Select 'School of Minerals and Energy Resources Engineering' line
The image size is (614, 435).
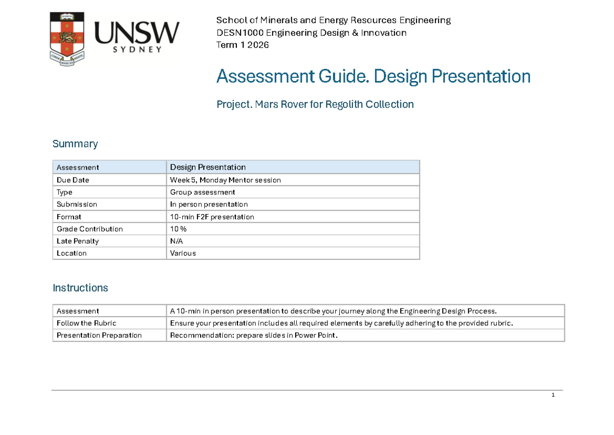click(x=334, y=20)
